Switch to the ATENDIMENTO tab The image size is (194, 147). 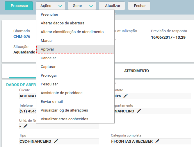136,71
